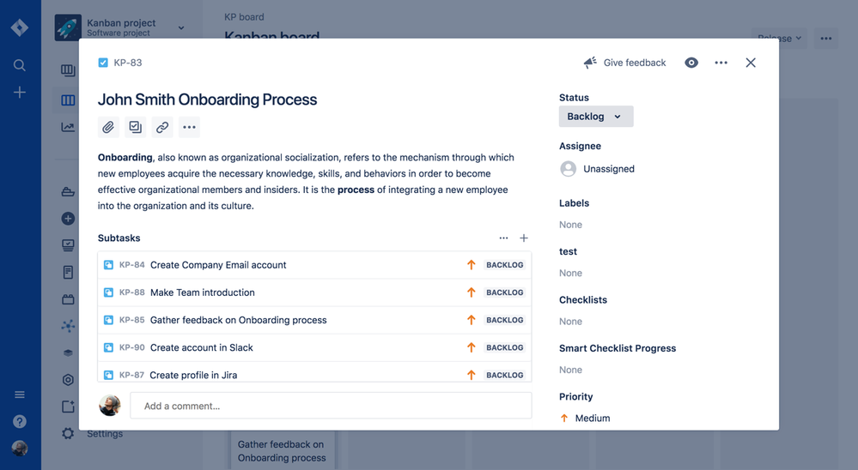This screenshot has height=470, width=858.
Task: Open the calendar-like icon in project sidebar
Action: (68, 299)
